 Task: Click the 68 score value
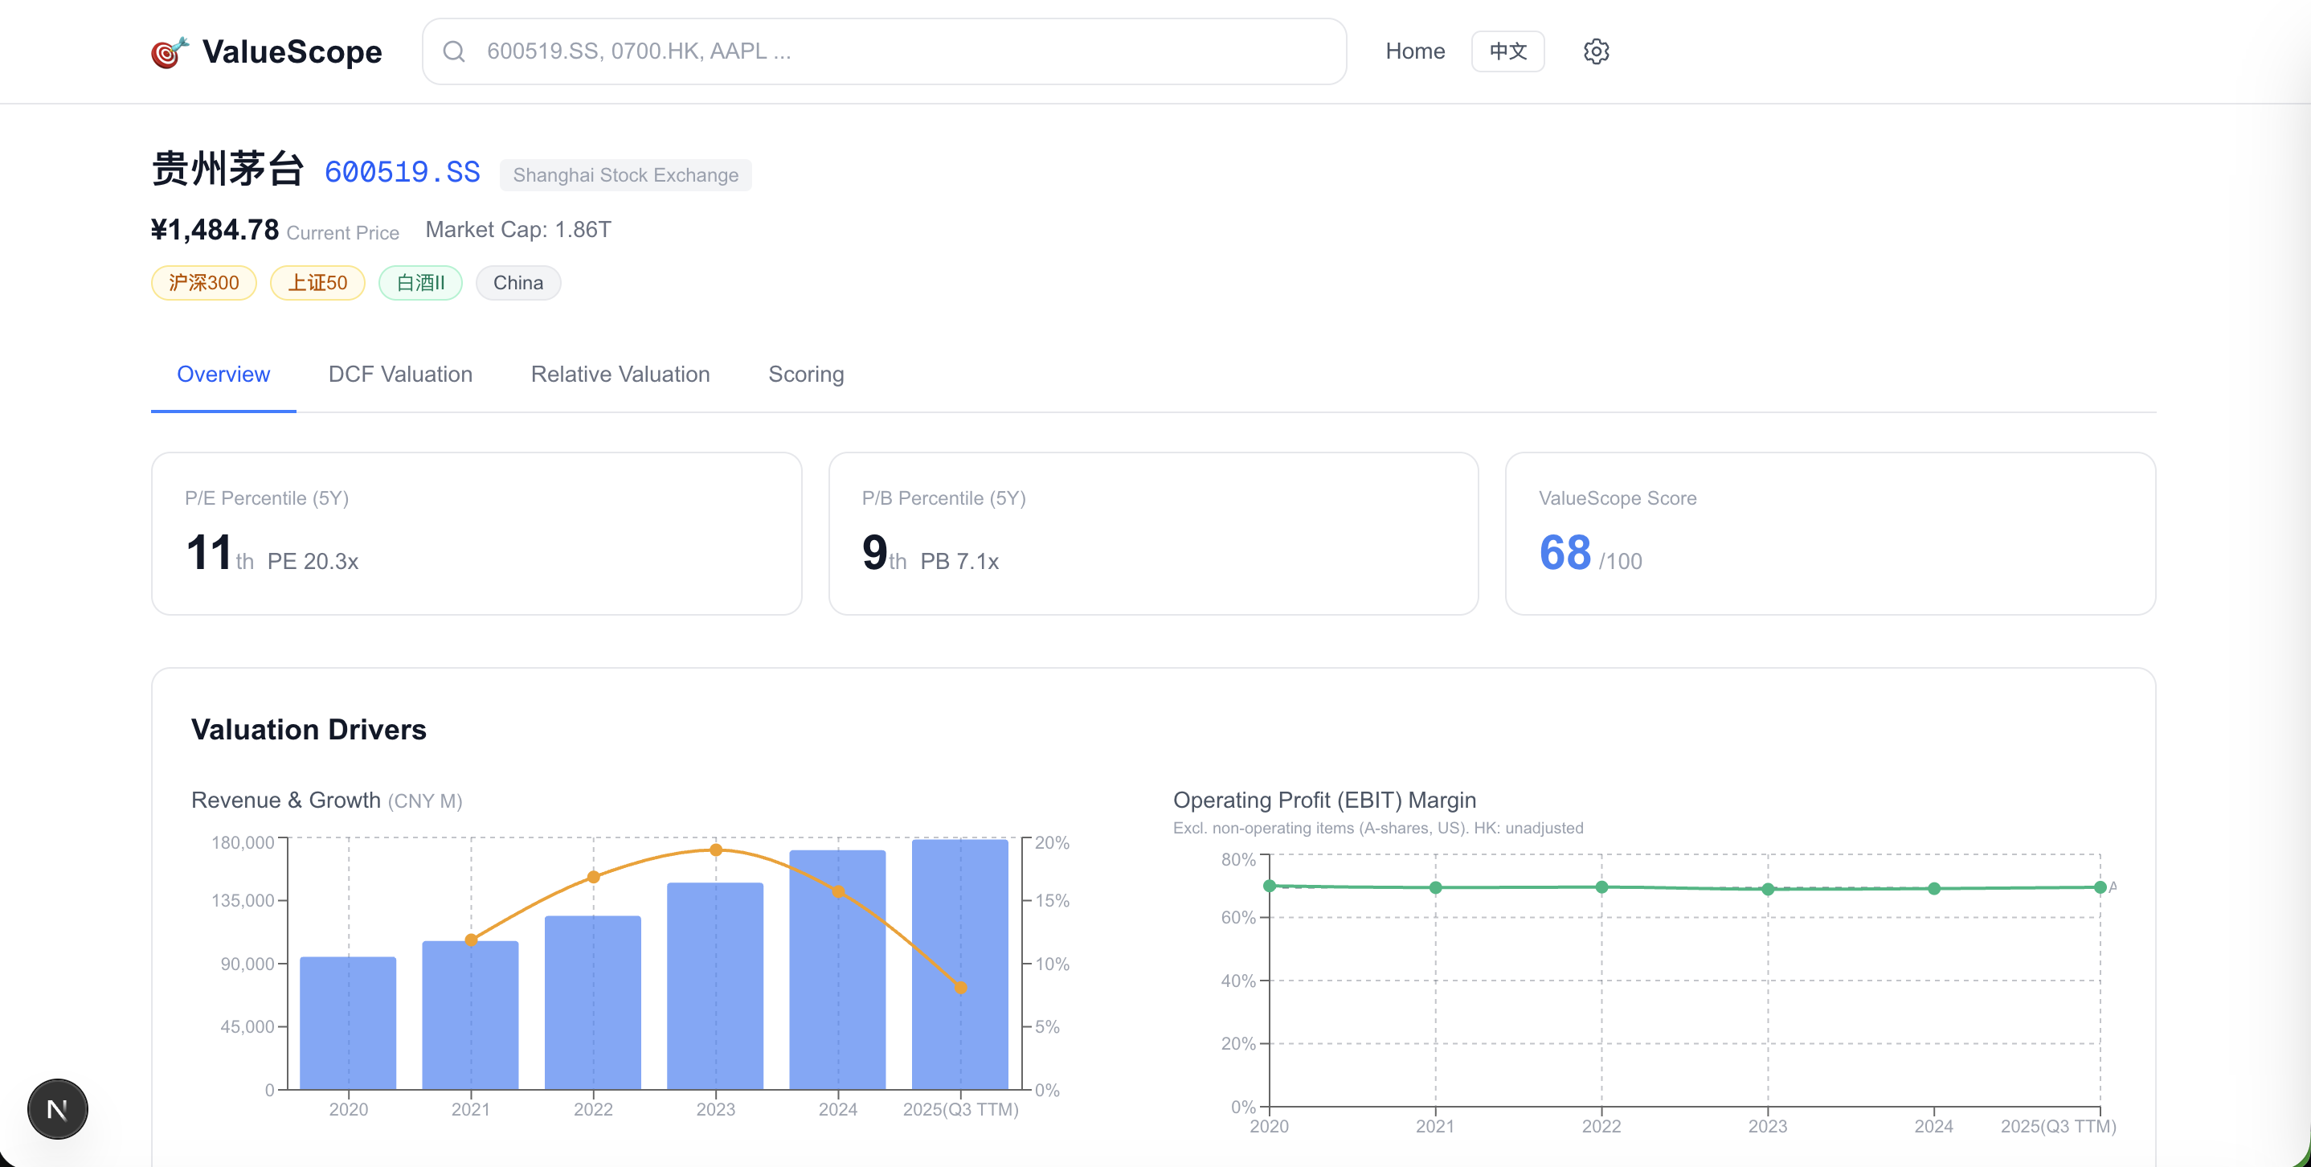[1565, 551]
